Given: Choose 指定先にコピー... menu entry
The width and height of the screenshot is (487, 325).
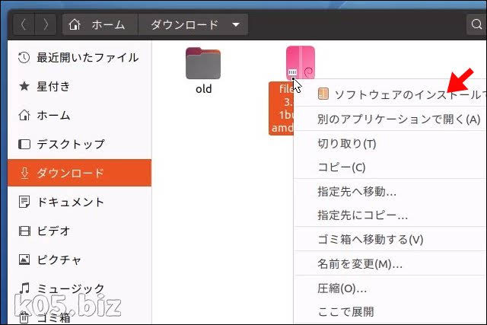Looking at the screenshot, I should point(390,215).
